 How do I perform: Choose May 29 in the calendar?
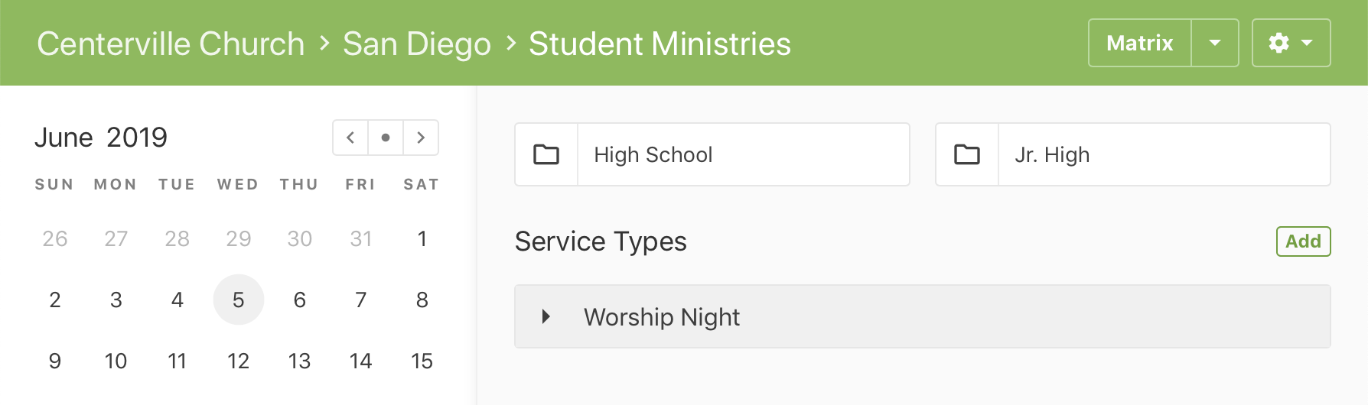coord(239,238)
